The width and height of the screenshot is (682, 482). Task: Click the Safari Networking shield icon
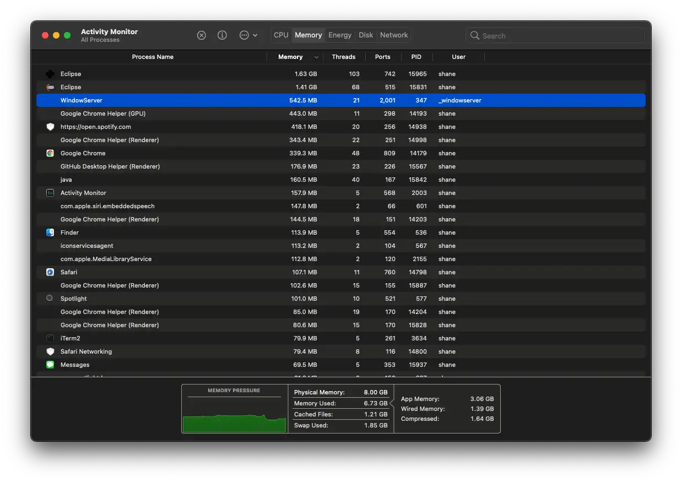[50, 351]
